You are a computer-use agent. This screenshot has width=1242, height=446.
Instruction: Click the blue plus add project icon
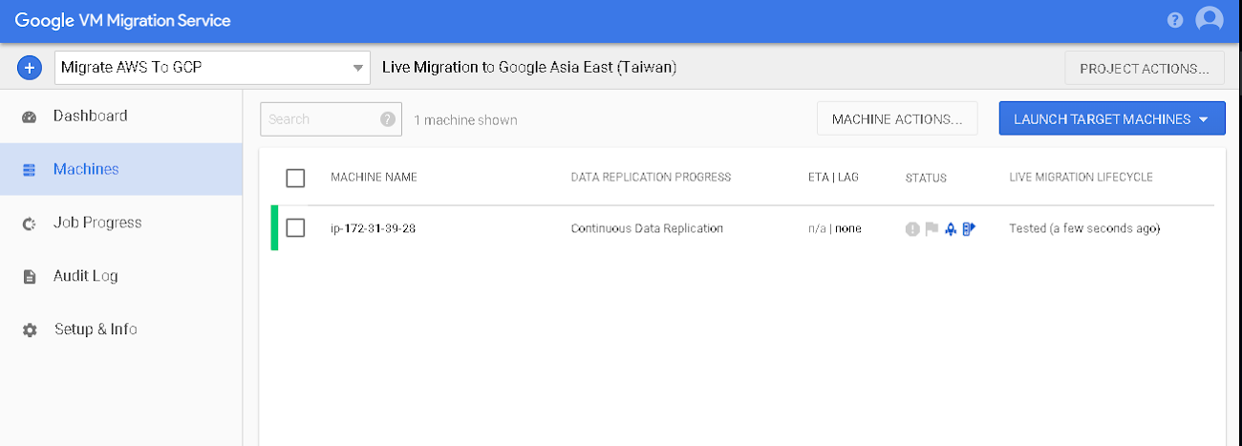coord(30,68)
